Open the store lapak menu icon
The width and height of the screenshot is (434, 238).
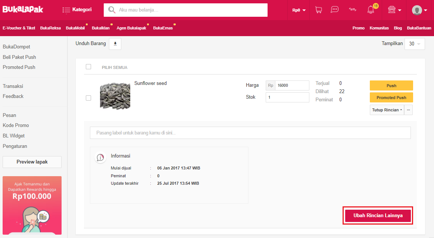point(395,10)
